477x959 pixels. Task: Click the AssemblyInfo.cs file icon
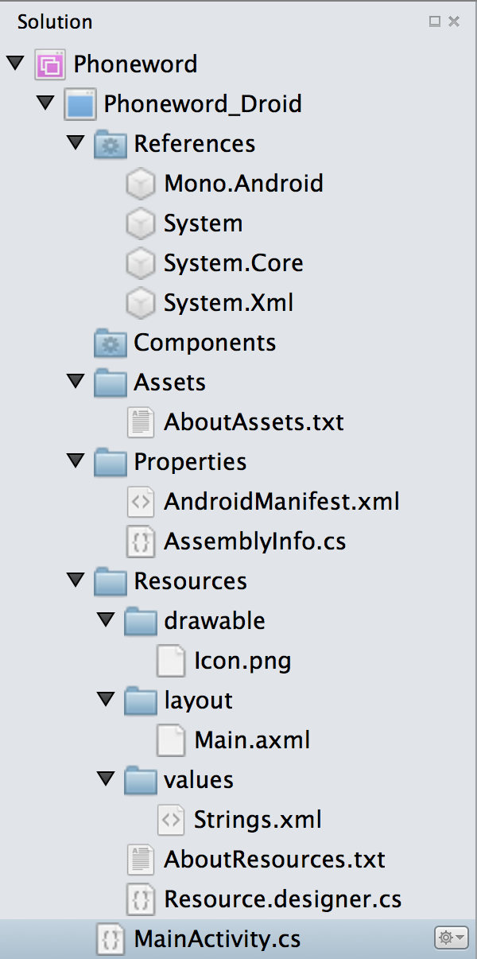(x=140, y=542)
